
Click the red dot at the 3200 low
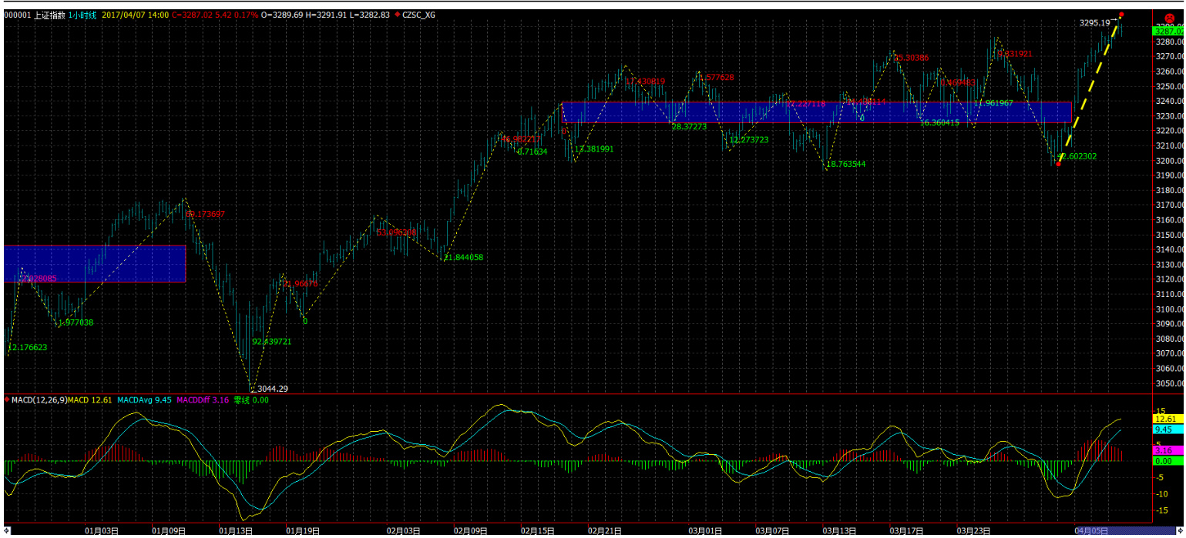tap(1058, 164)
